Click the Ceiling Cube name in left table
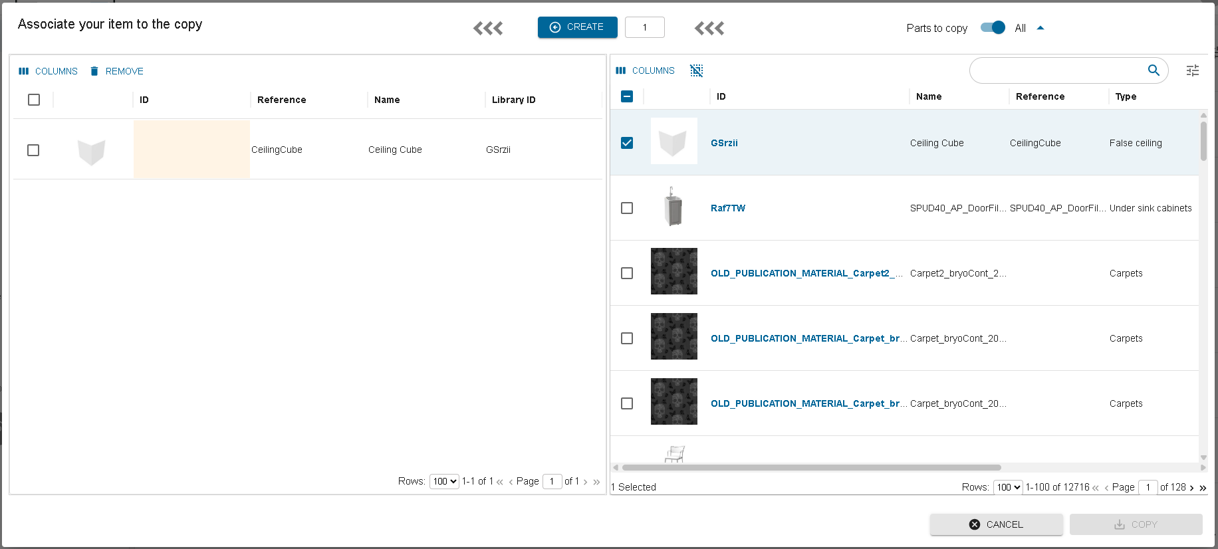This screenshot has width=1218, height=549. coord(395,150)
